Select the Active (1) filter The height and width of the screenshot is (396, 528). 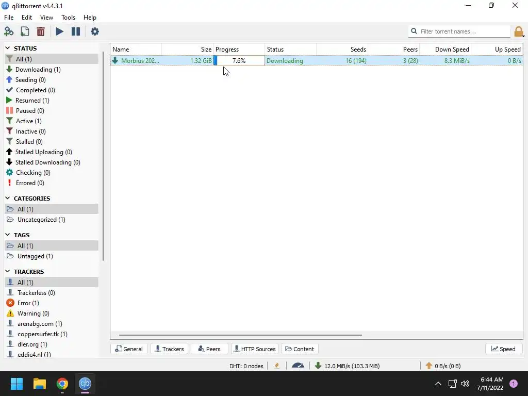coord(52,121)
